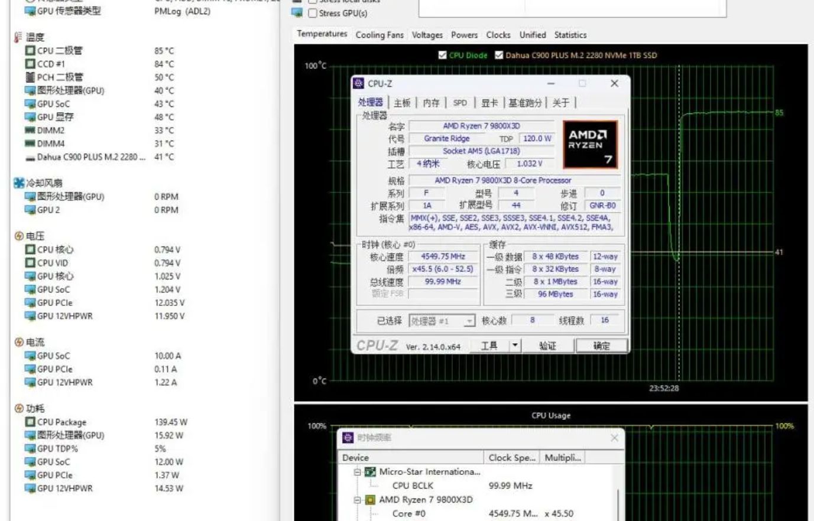Image resolution: width=814 pixels, height=521 pixels.
Task: Click the monitor icon beside Stress GPU(s)
Action: tap(297, 12)
